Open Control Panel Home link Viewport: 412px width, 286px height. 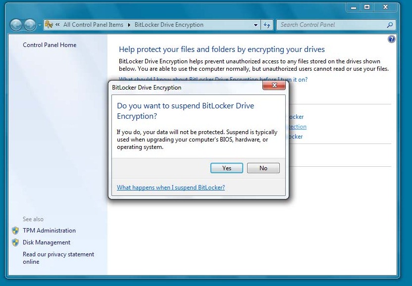[x=50, y=45]
